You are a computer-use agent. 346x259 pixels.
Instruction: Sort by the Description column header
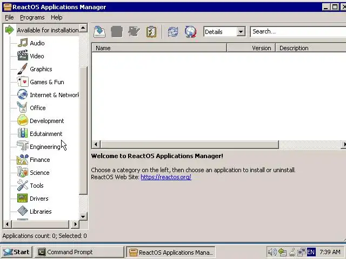click(x=311, y=48)
